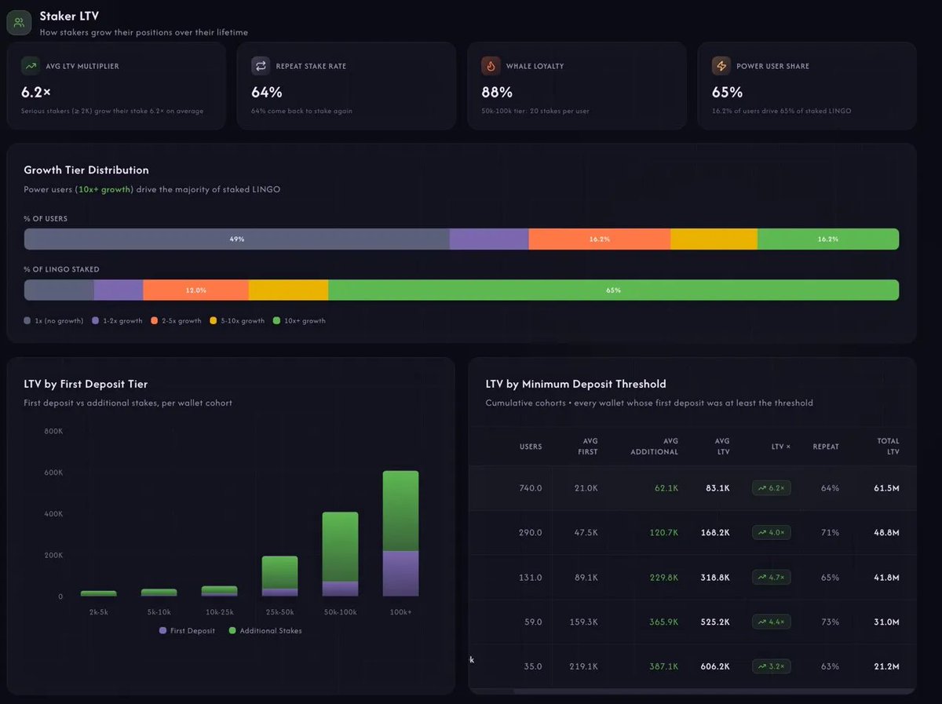Select the 16.2% green segment in % OF USERS bar
Screen dimensions: 942x704
pos(827,239)
